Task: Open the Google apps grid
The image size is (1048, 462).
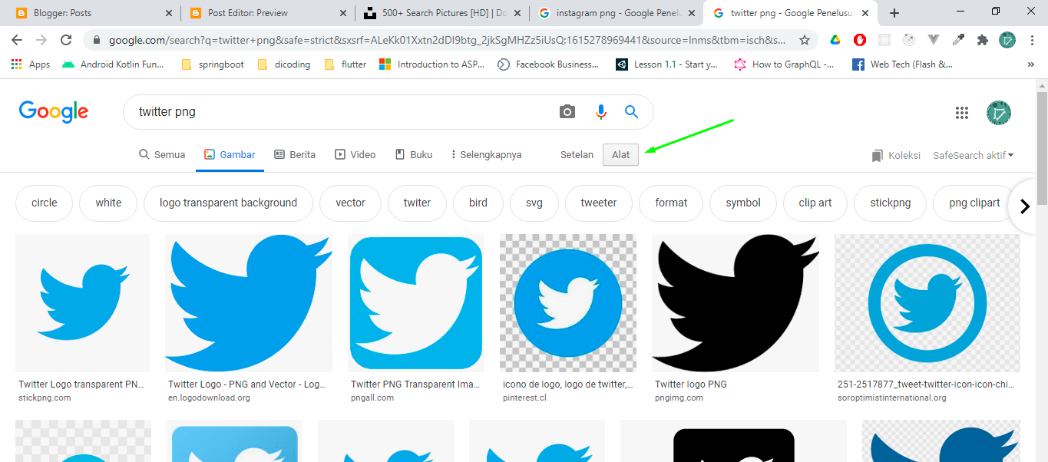Action: point(962,113)
